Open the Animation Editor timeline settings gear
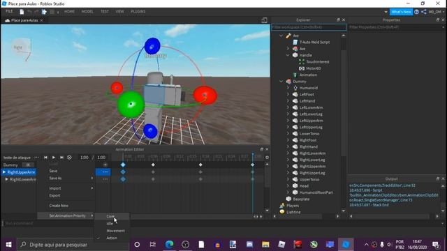The height and width of the screenshot is (251, 447). pos(267,158)
